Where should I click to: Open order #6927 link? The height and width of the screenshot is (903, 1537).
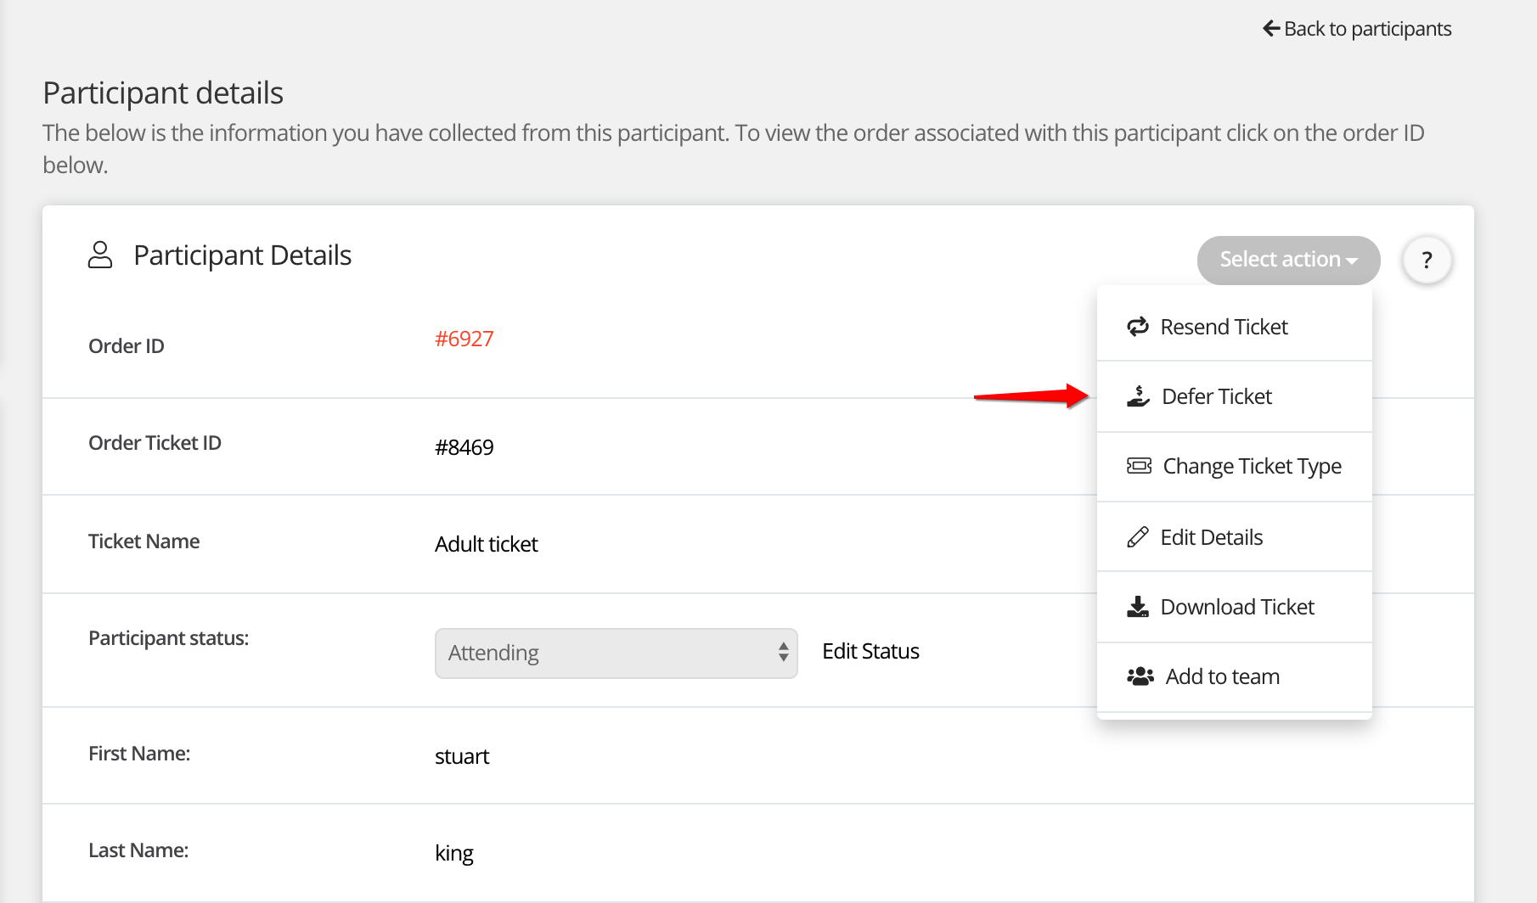point(464,339)
